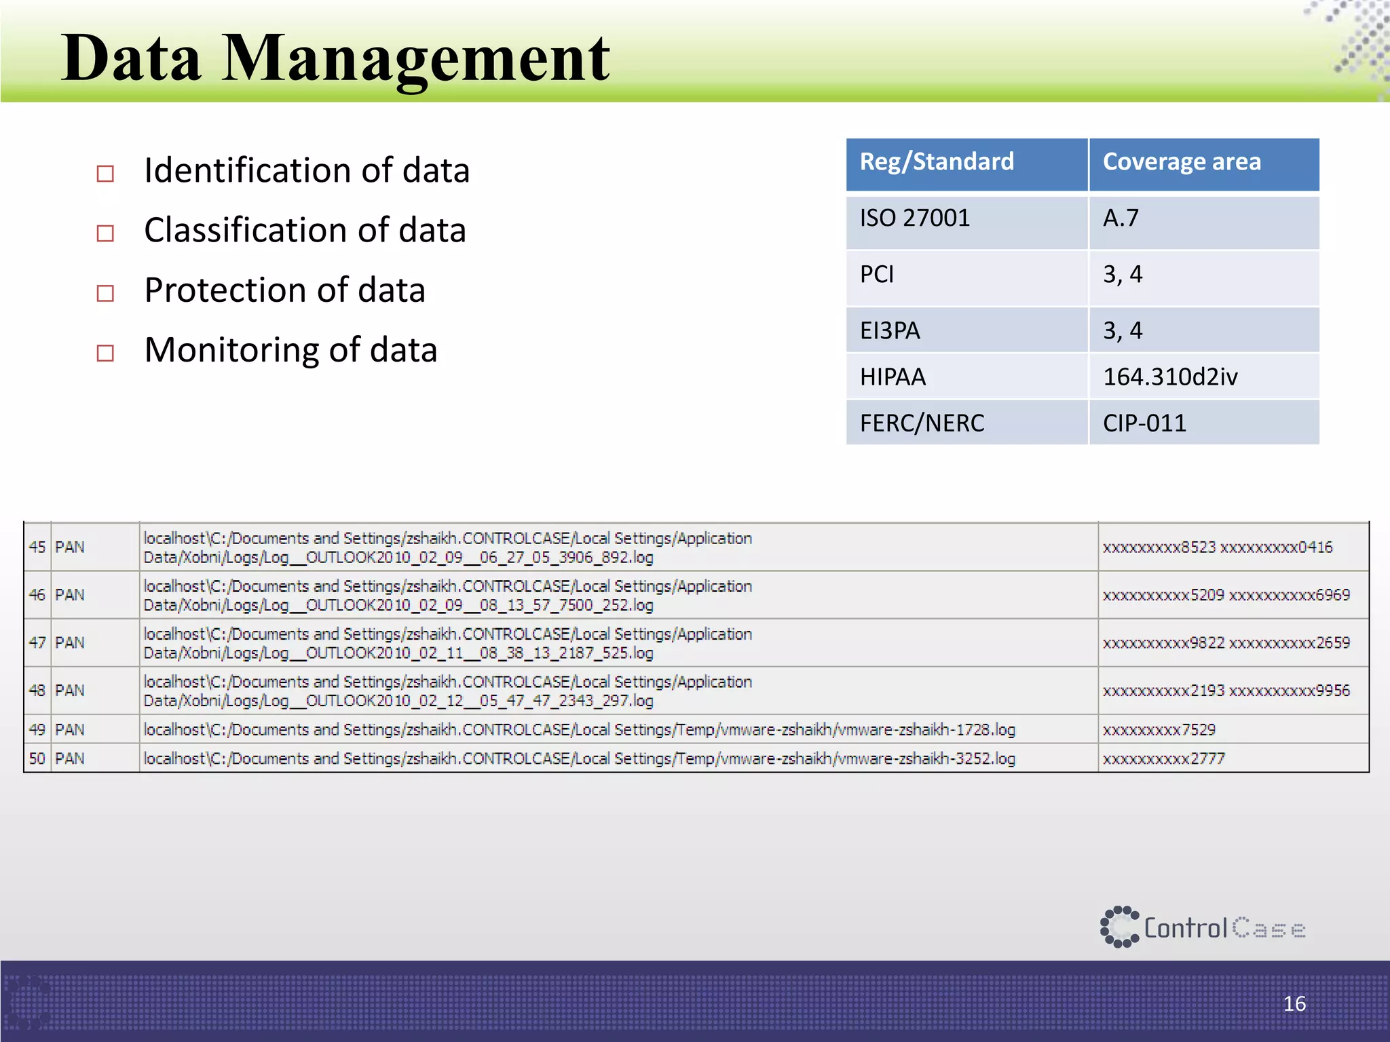Click the 'PCI' table cell
The height and width of the screenshot is (1042, 1390).
[967, 278]
